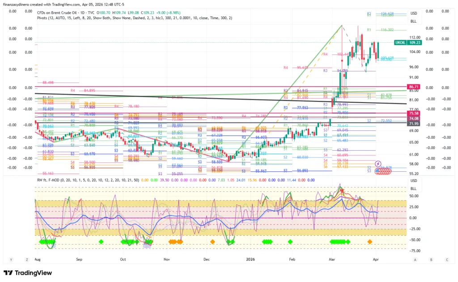Click the purple lightning bolt event icon
This screenshot has width=458, height=282.
[x=378, y=164]
